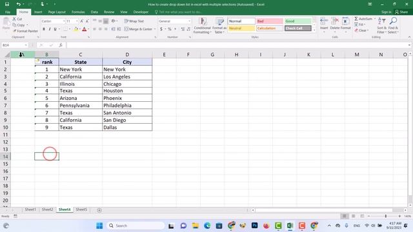Toggle Underline formatting
Image resolution: width=413 pixels, height=232 pixels.
55,29
